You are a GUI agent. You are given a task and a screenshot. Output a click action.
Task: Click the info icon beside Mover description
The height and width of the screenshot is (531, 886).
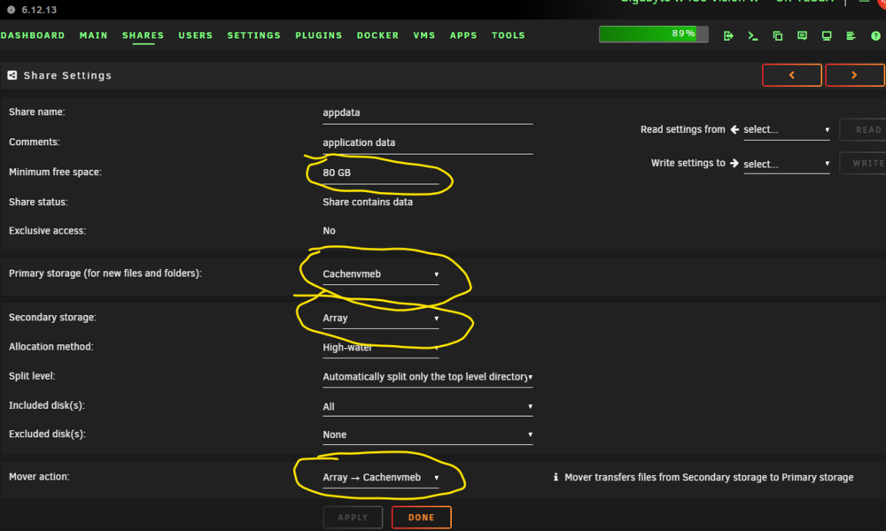coord(556,477)
